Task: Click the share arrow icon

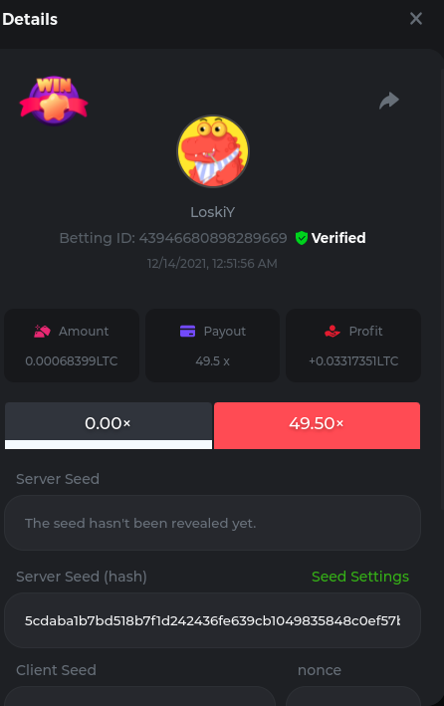Action: point(389,101)
